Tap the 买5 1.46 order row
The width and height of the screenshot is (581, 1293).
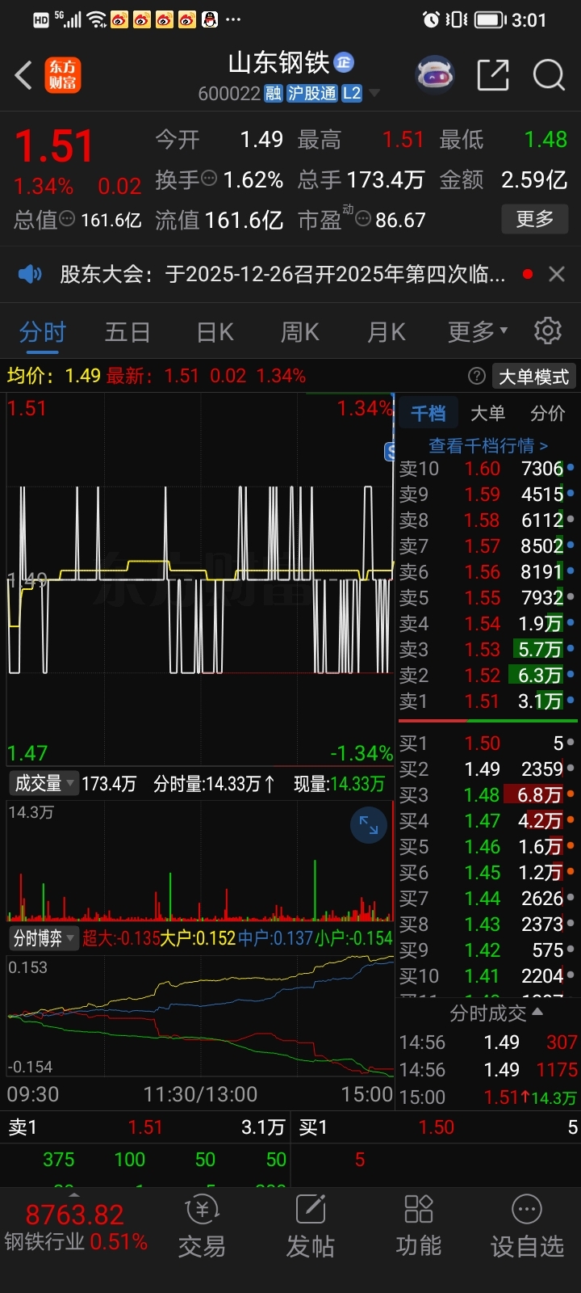487,847
